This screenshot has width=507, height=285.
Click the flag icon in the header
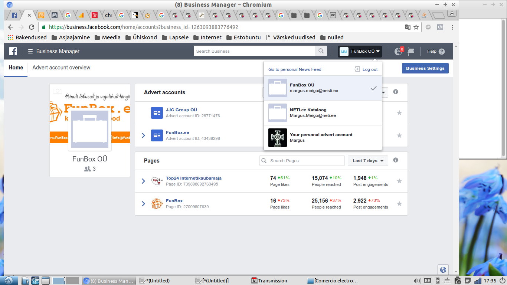coord(411,51)
